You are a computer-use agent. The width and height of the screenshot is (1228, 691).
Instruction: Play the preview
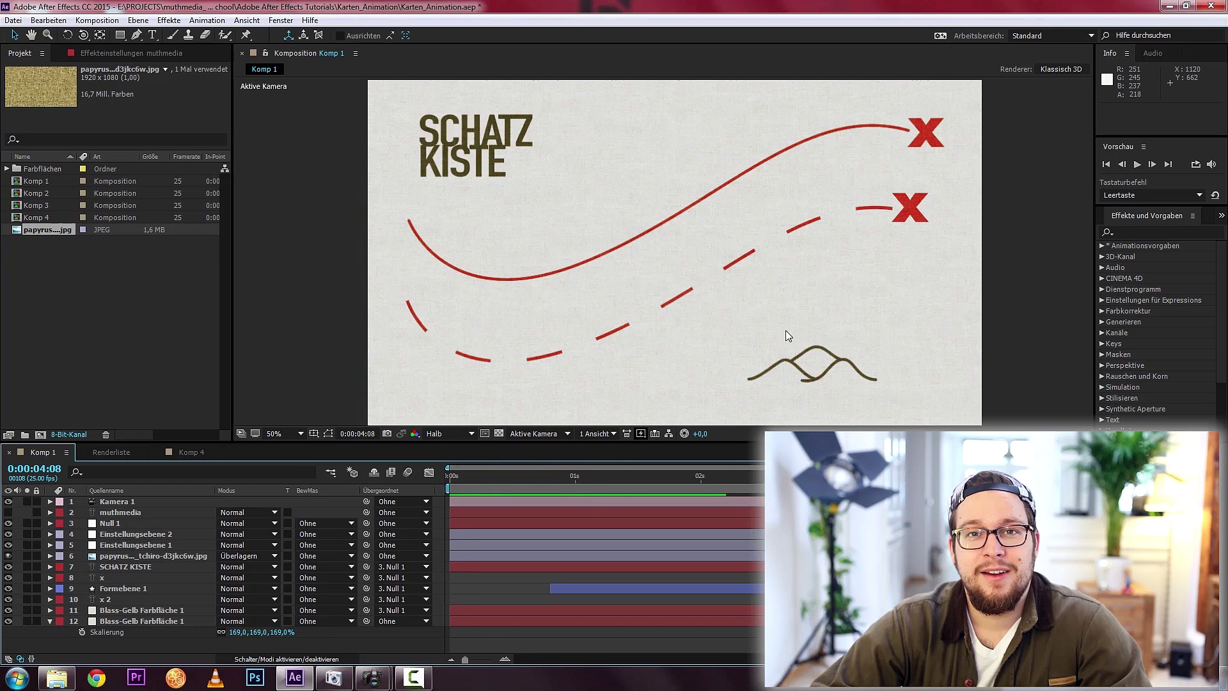[1137, 164]
